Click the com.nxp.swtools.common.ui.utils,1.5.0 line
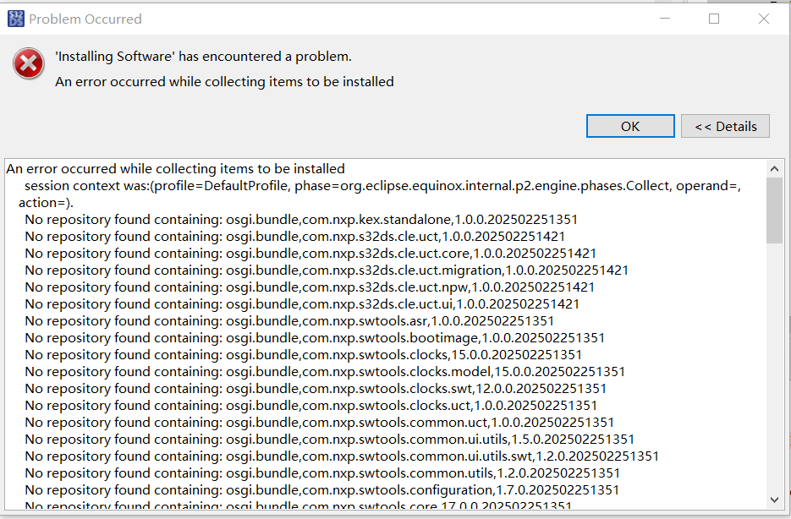The image size is (791, 519). pos(329,440)
